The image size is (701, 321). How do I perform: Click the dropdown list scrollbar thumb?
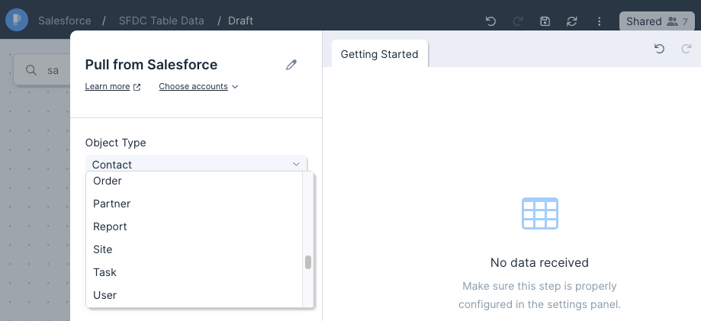coord(308,262)
